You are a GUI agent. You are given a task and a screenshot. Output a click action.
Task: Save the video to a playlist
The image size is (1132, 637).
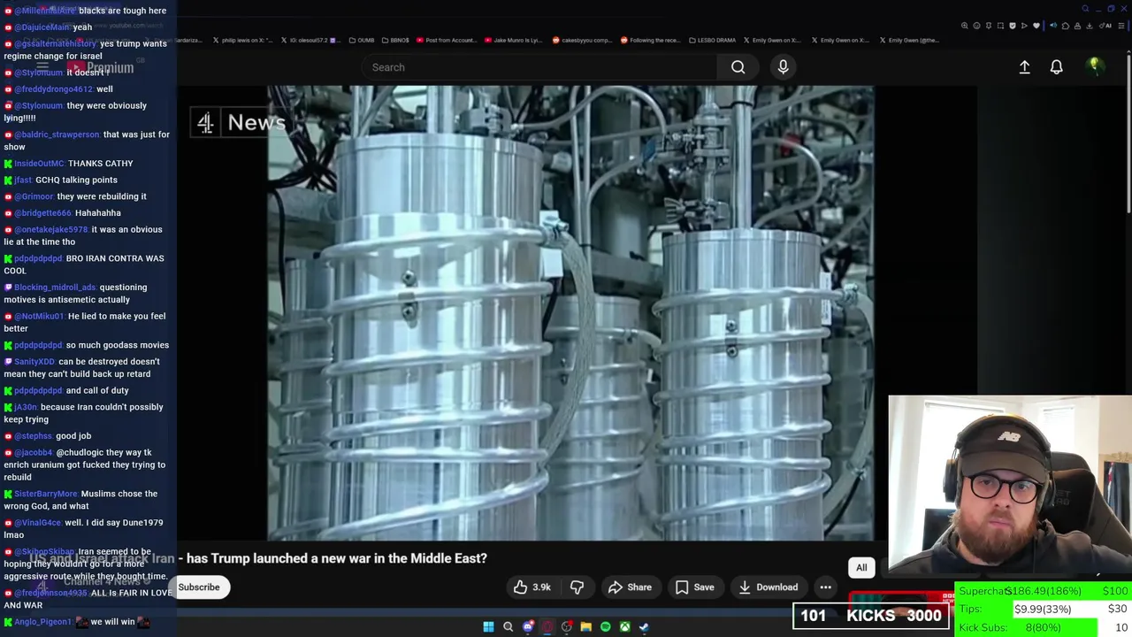pos(694,587)
